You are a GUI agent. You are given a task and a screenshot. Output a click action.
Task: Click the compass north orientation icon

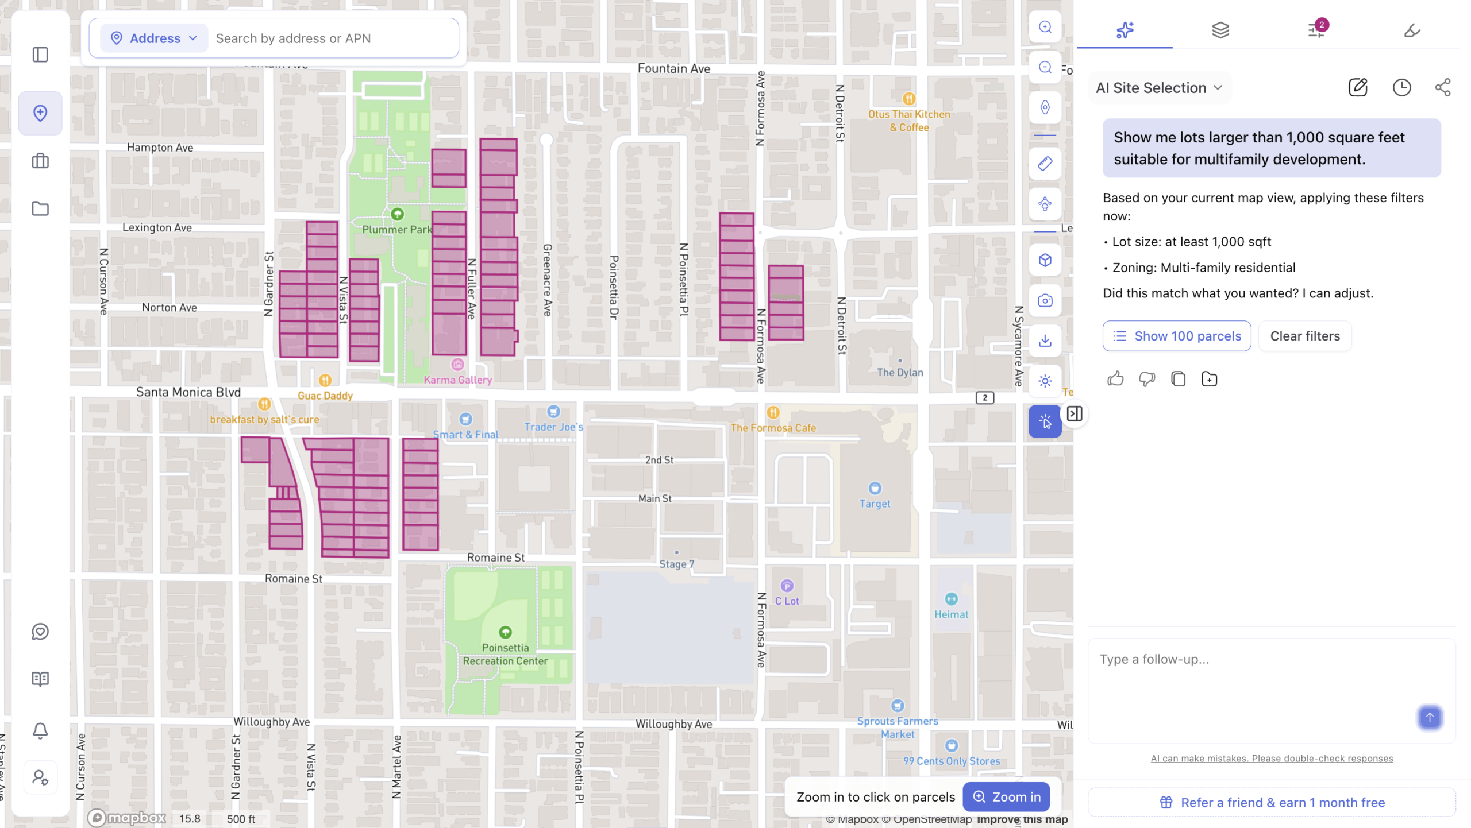coord(1045,107)
